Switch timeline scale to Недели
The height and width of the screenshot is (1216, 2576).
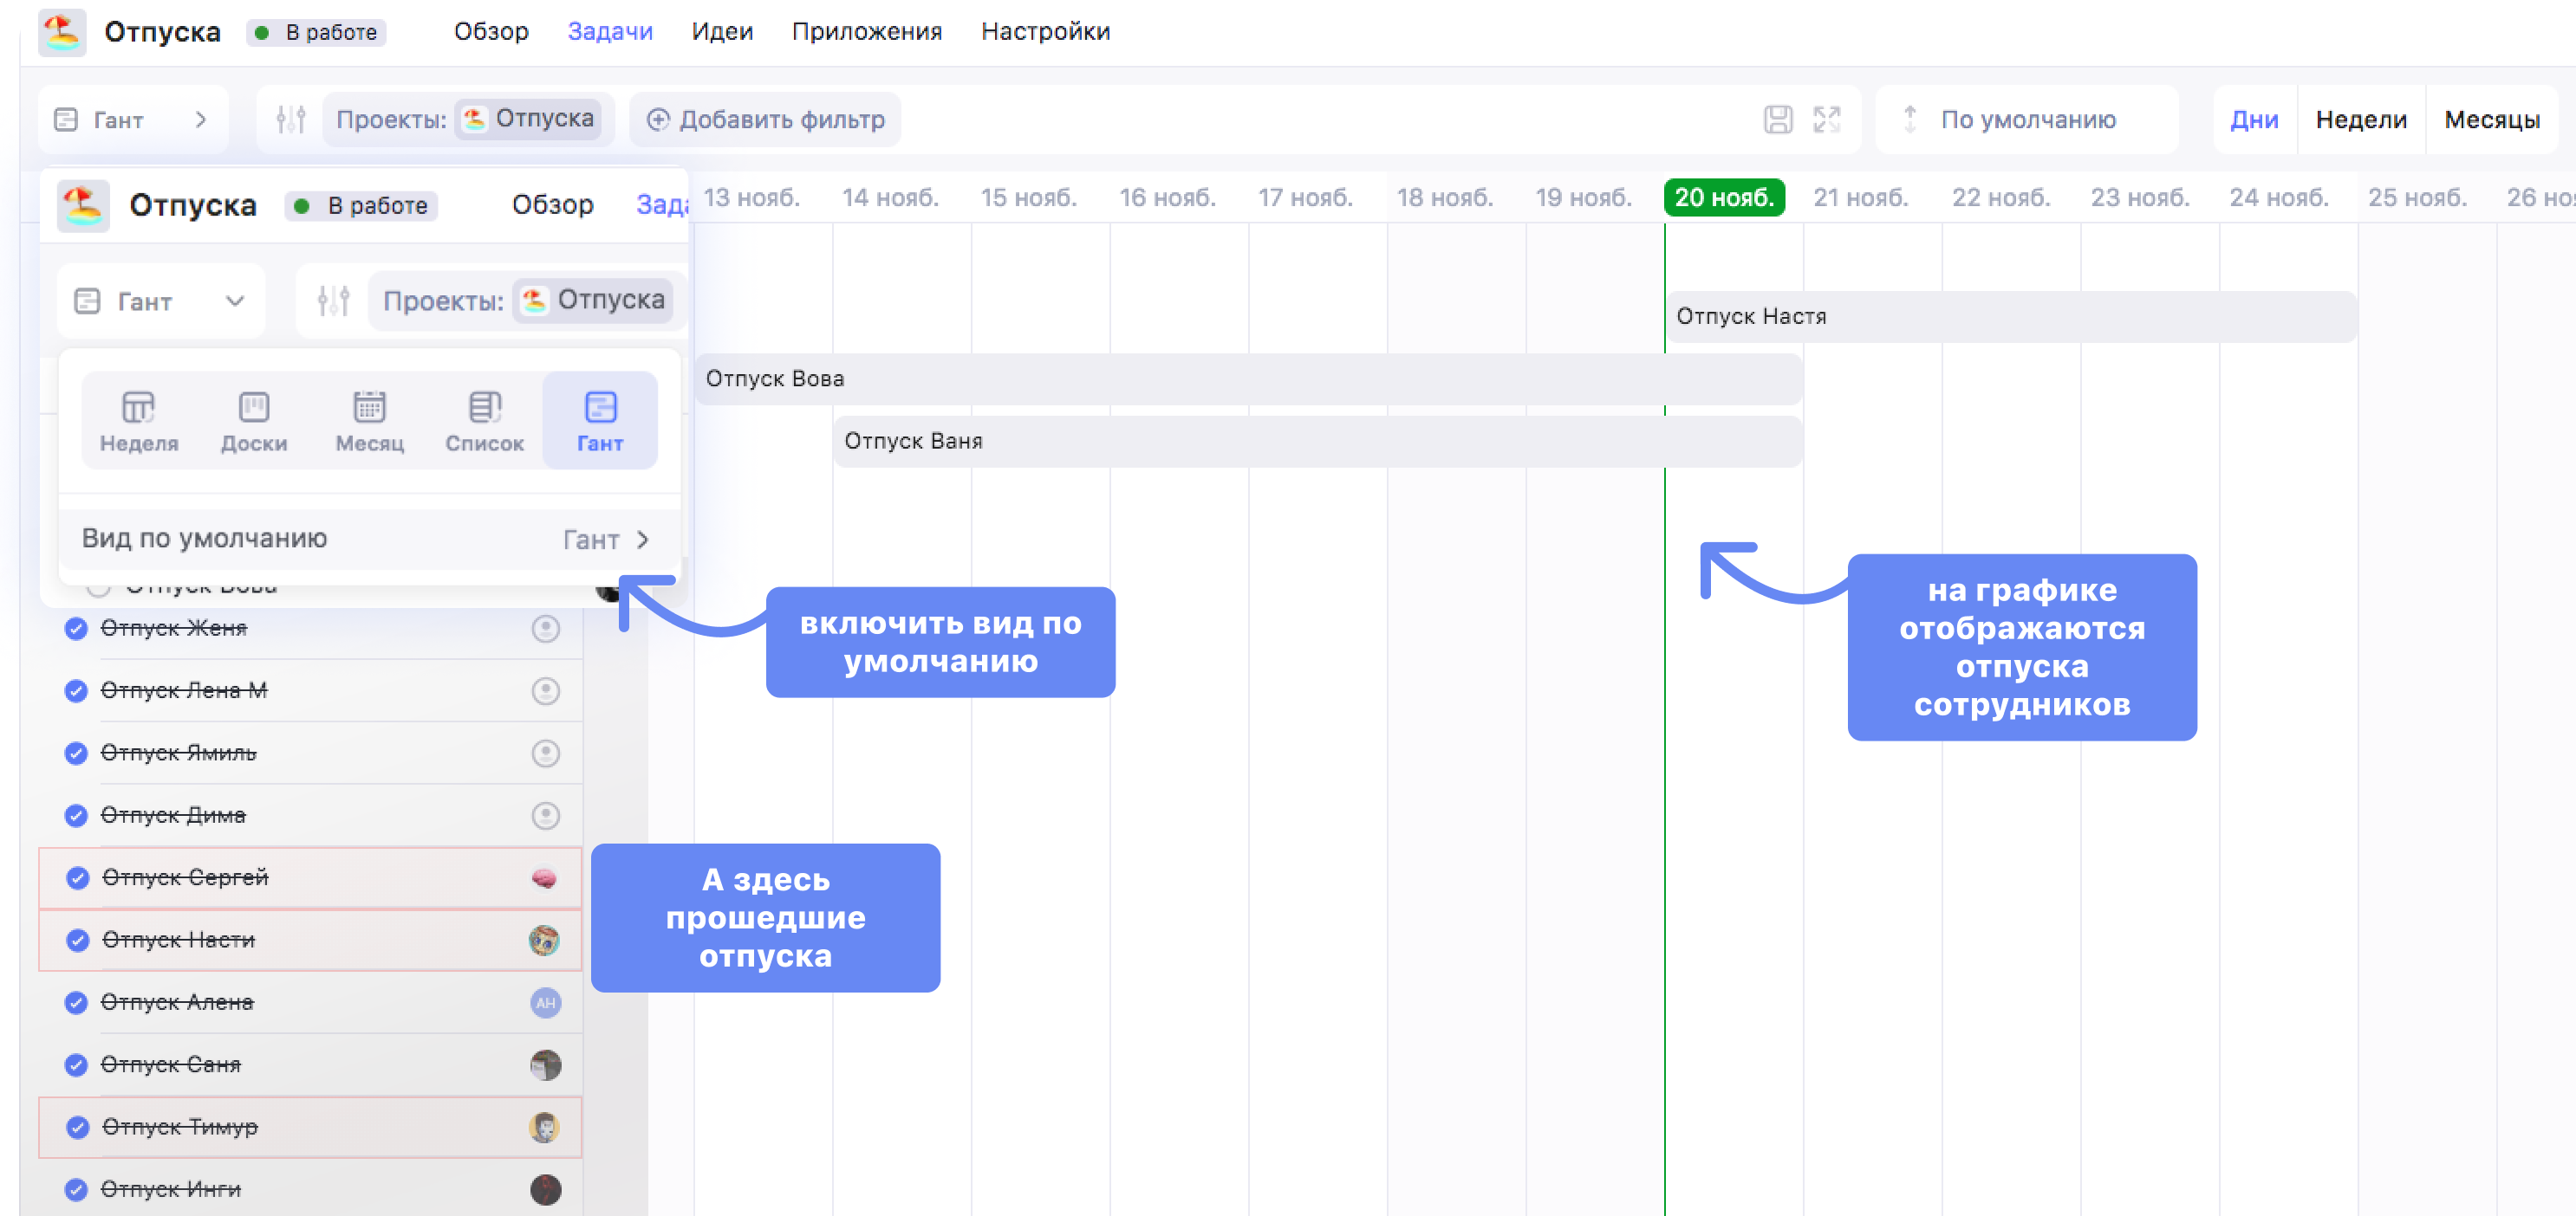[x=2360, y=120]
